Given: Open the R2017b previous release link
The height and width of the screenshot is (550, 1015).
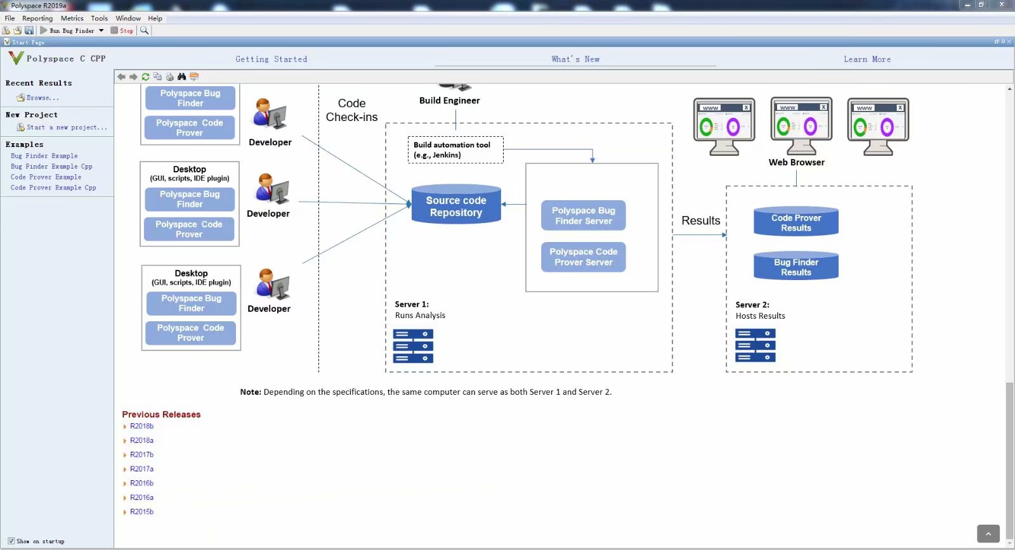Looking at the screenshot, I should [x=141, y=455].
